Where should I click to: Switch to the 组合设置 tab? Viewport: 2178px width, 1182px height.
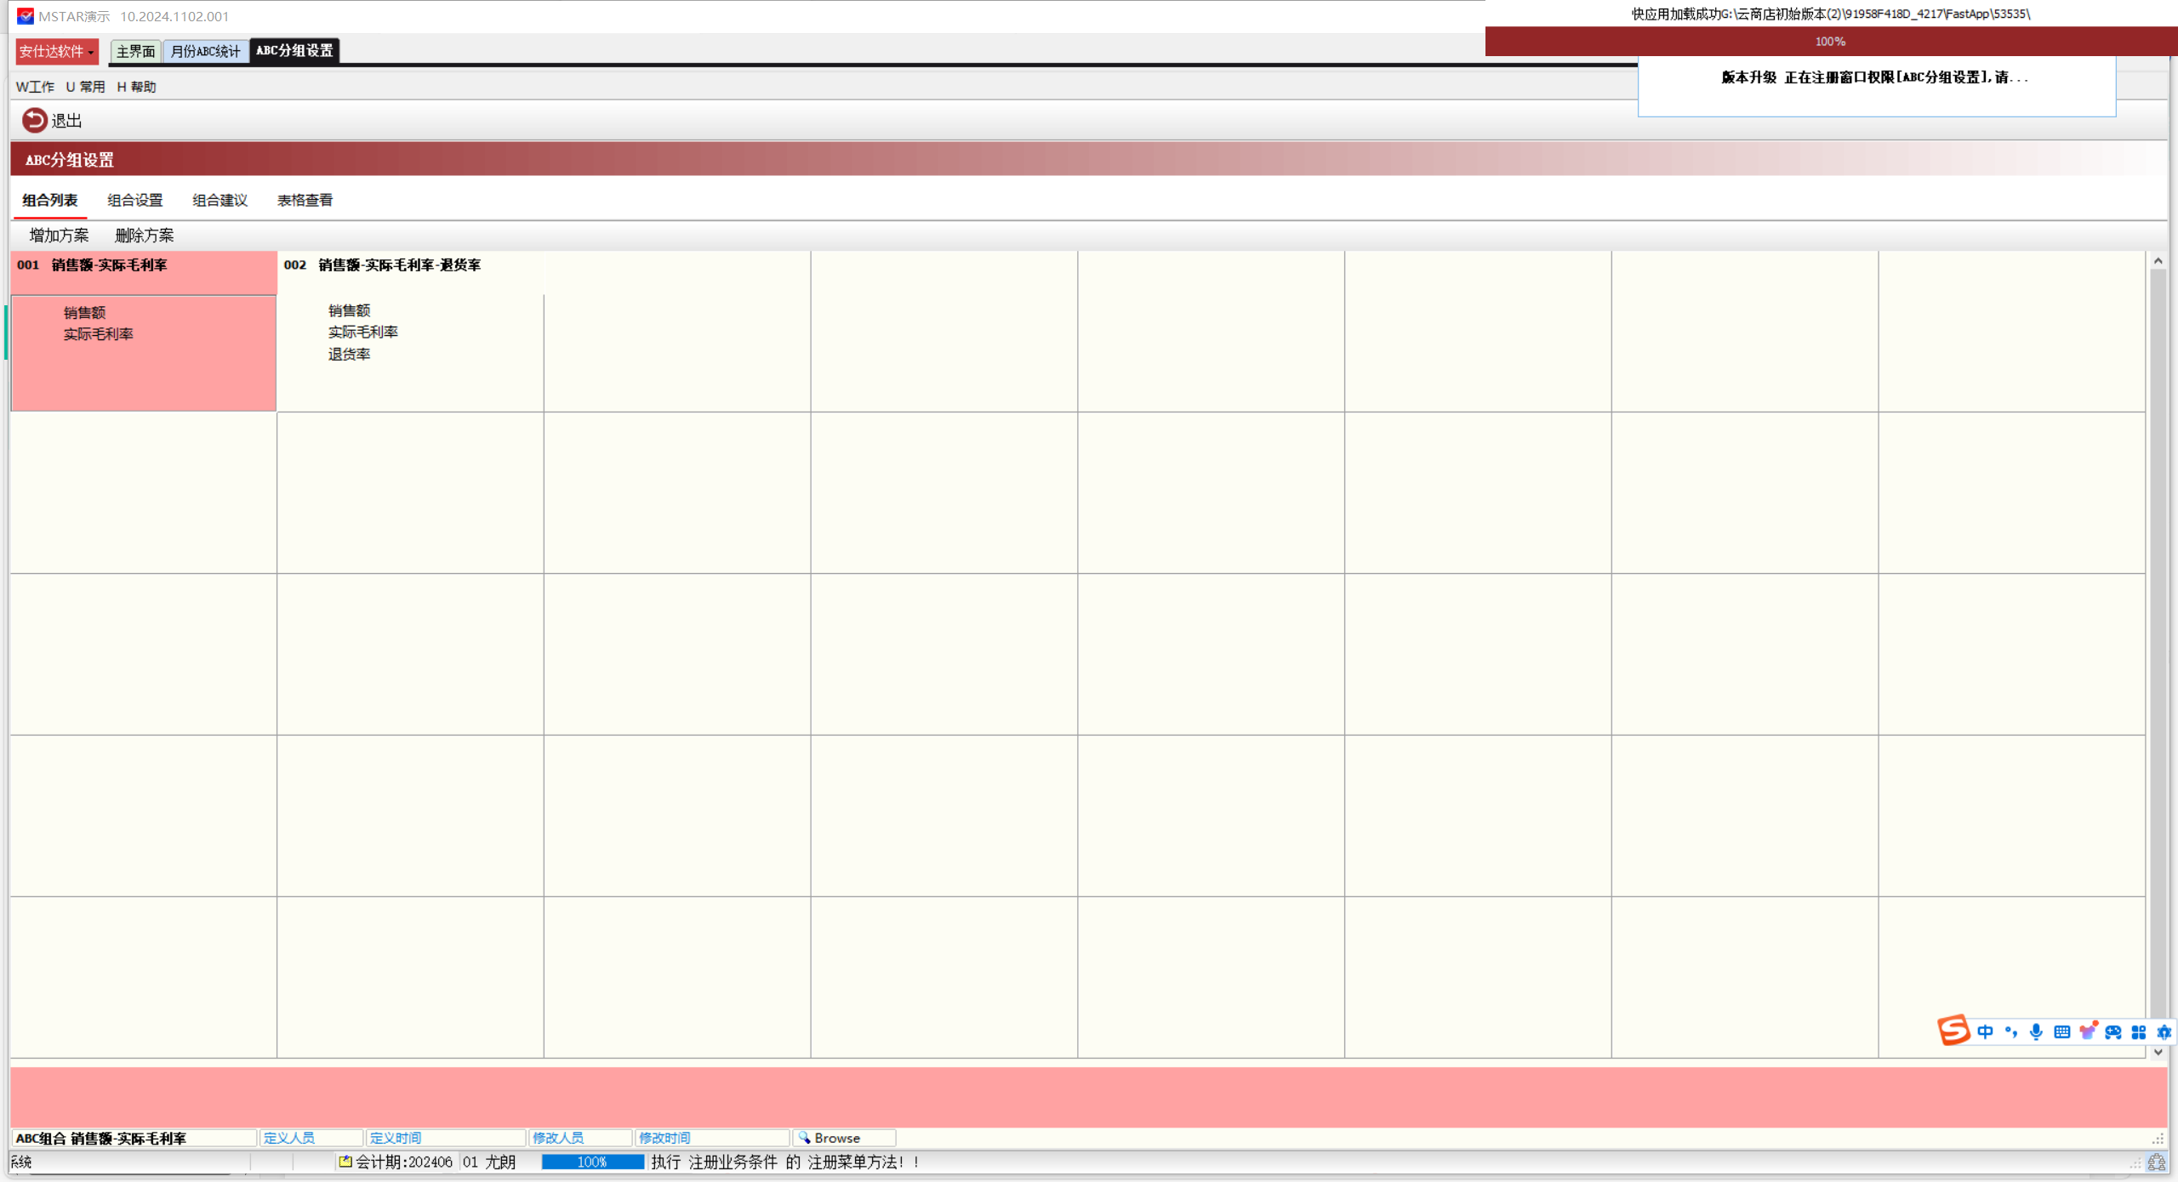coord(134,200)
